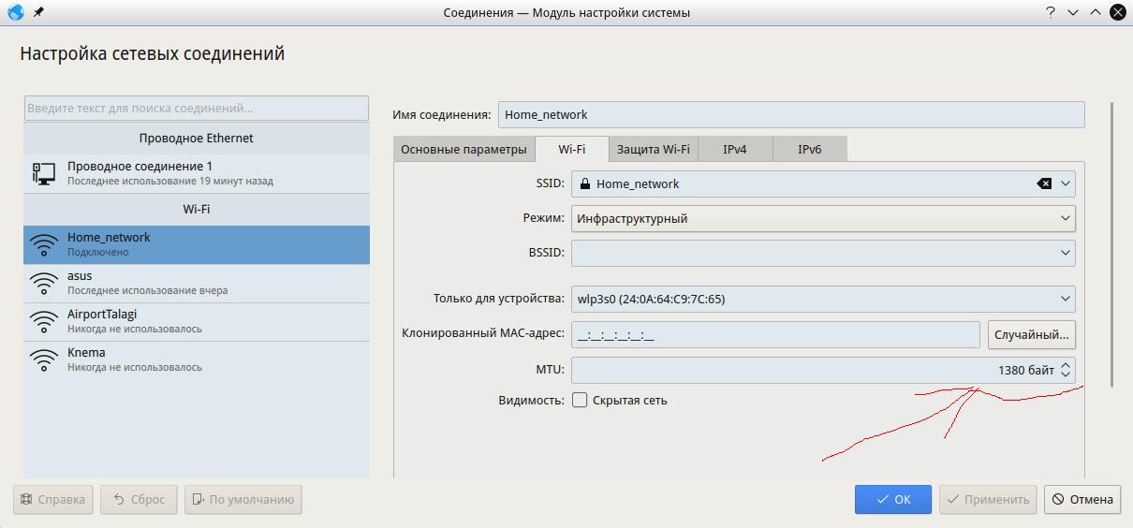Screen dimensions: 1133x528
Task: Open the wlp3s0 device restriction dropdown
Action: 822,299
